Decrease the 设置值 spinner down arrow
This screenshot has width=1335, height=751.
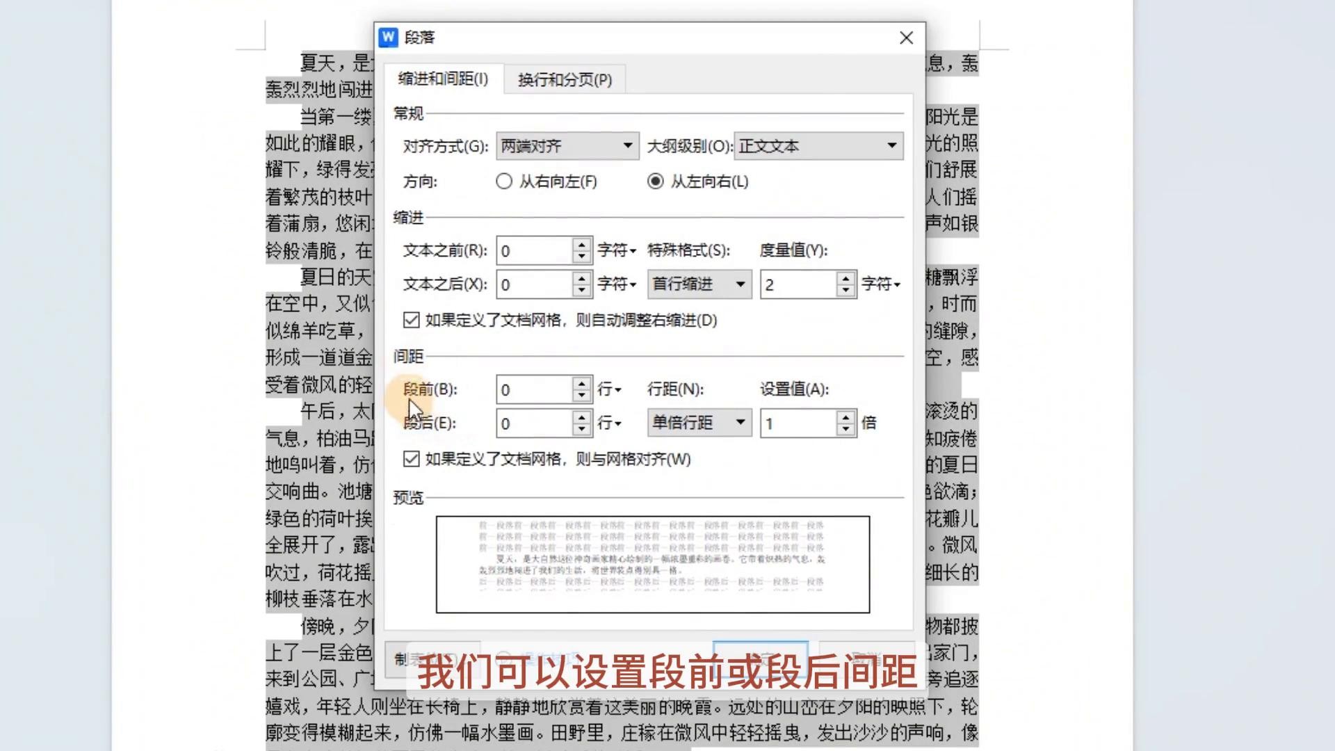(845, 430)
